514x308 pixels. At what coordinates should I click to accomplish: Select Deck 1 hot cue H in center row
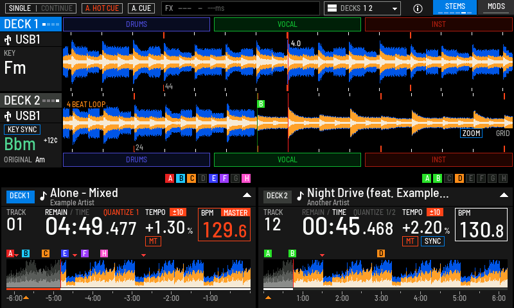(x=246, y=178)
